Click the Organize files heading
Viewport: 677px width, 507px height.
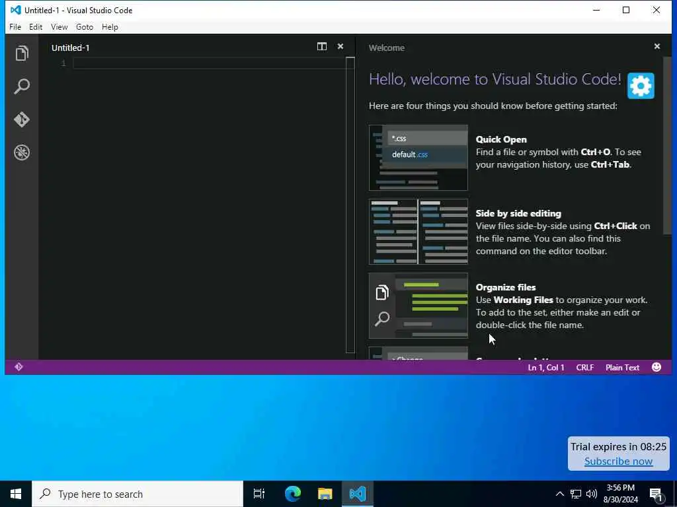coord(506,288)
